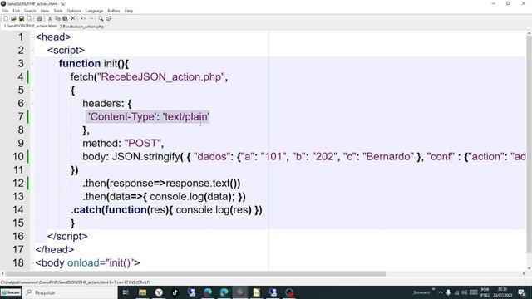Click the vertical scrollbar down arrow
This screenshot has height=299, width=532.
pyautogui.click(x=529, y=267)
